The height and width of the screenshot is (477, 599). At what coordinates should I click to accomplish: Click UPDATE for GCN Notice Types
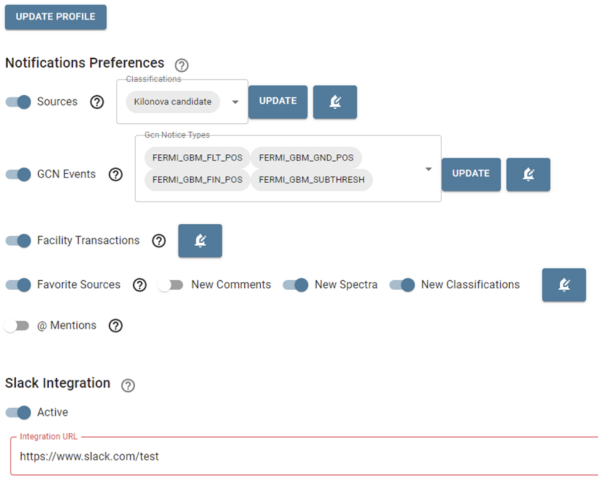coord(471,174)
